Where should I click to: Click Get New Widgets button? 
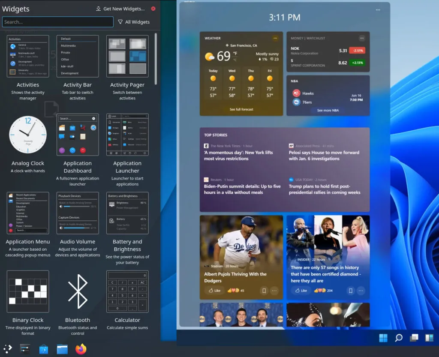pyautogui.click(x=120, y=9)
